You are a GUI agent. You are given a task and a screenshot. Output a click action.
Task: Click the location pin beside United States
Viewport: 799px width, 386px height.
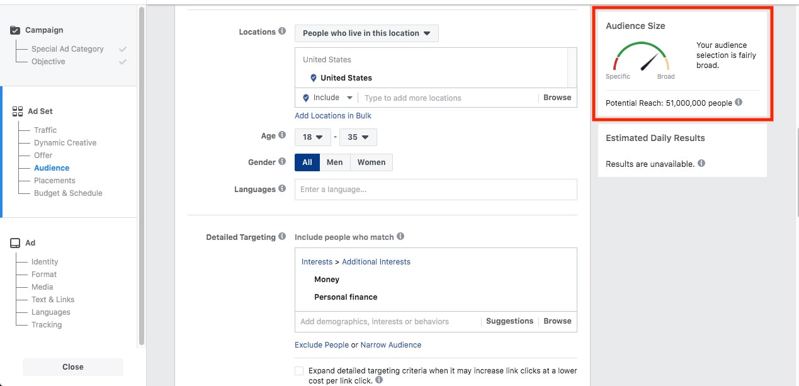(314, 77)
